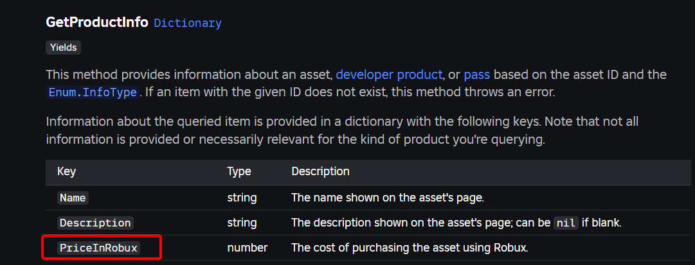Open the Dictionary return type link
The height and width of the screenshot is (265, 695).
(188, 23)
